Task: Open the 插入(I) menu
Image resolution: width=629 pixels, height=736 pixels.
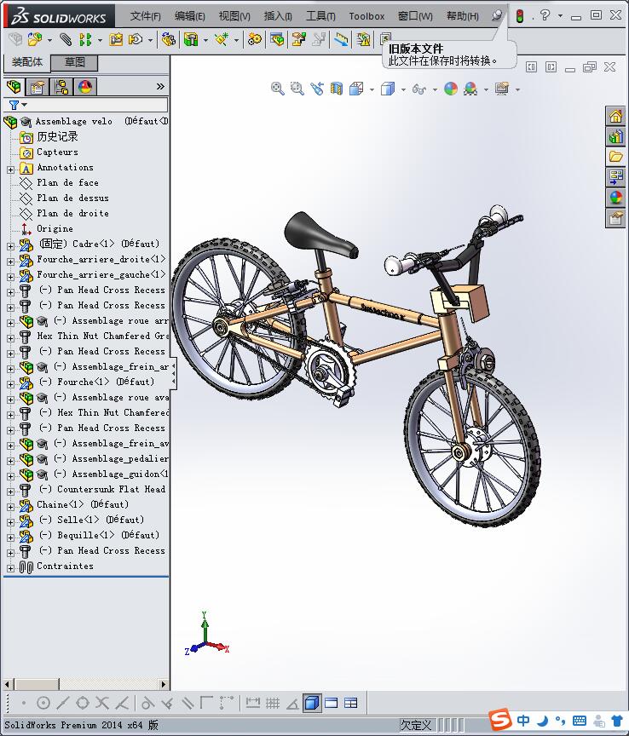Action: click(278, 16)
